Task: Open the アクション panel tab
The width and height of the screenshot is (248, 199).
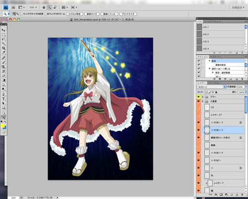Action: [203, 57]
